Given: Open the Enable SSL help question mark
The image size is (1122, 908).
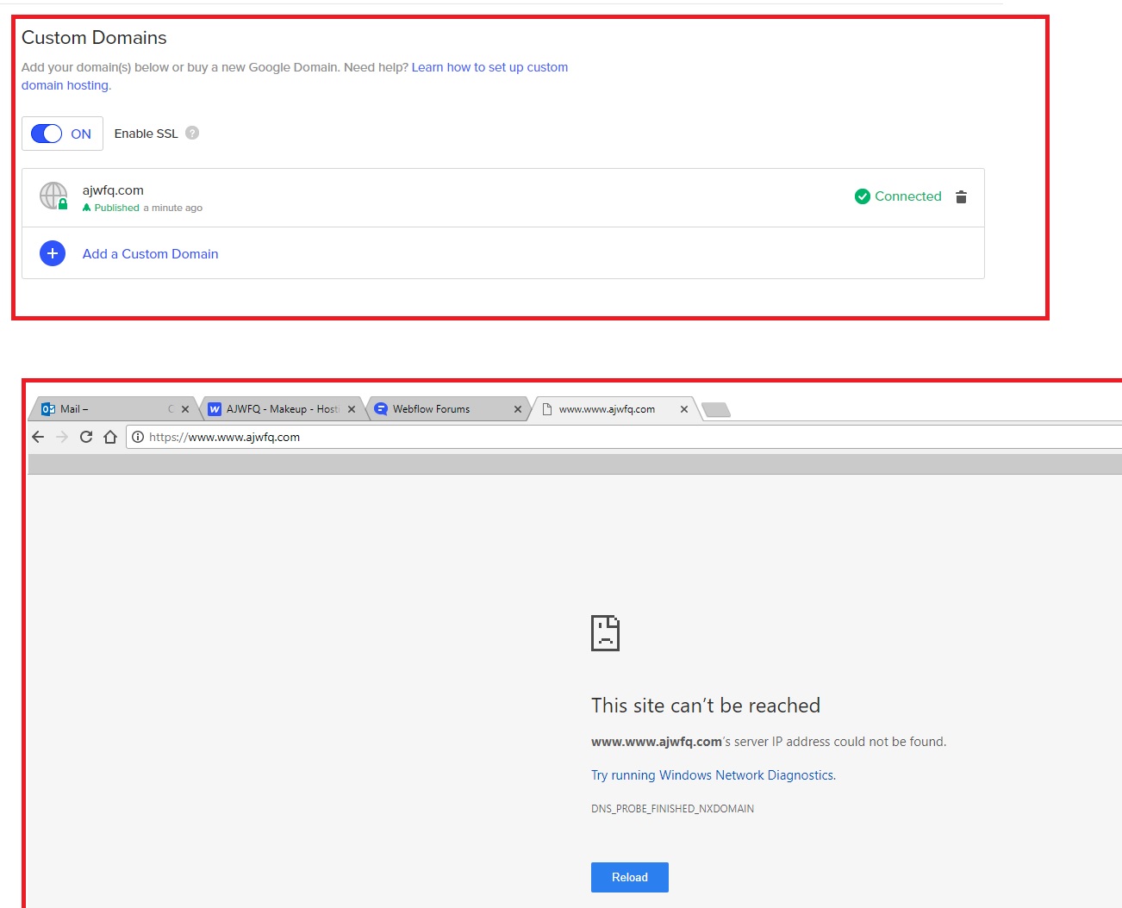Looking at the screenshot, I should 192,133.
